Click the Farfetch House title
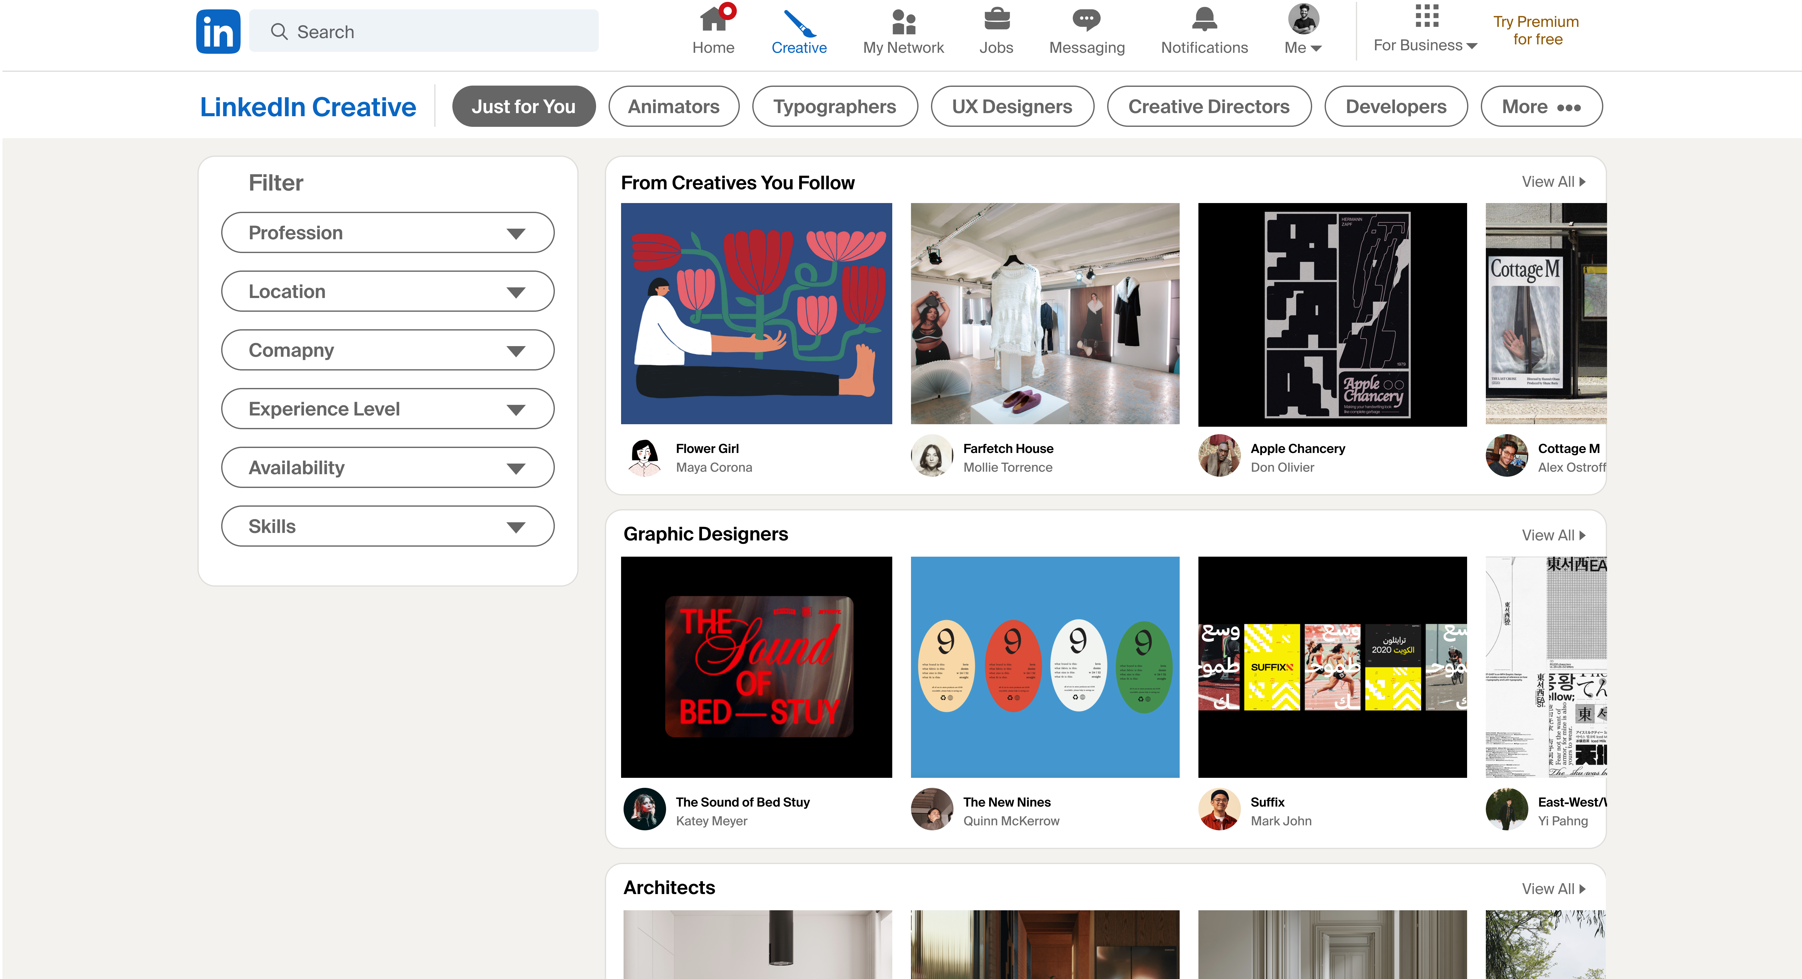Image resolution: width=1802 pixels, height=979 pixels. [x=1008, y=449]
